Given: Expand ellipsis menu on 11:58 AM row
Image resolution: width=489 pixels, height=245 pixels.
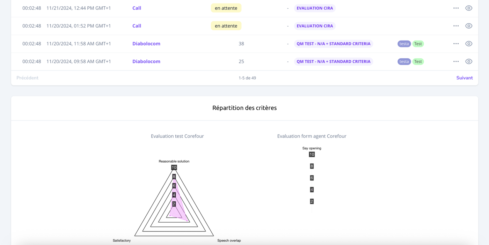Looking at the screenshot, I should 456,44.
